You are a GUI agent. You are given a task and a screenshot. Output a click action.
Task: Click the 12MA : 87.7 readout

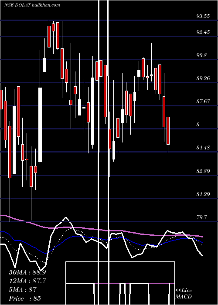pos(27,281)
